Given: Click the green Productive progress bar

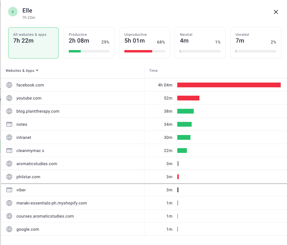Looking at the screenshot, I should coord(75,51).
